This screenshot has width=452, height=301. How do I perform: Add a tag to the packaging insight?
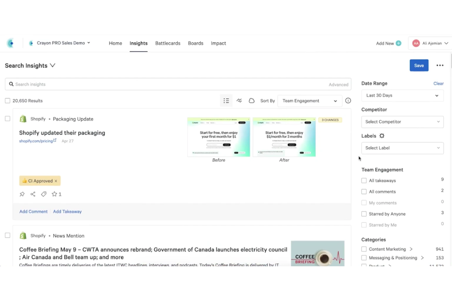click(x=44, y=194)
